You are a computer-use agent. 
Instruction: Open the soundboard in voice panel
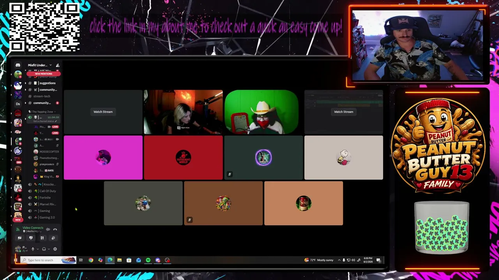tap(53, 238)
